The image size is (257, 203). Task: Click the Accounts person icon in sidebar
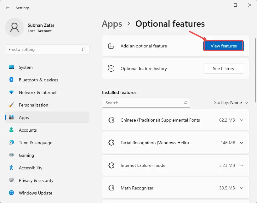[11, 130]
